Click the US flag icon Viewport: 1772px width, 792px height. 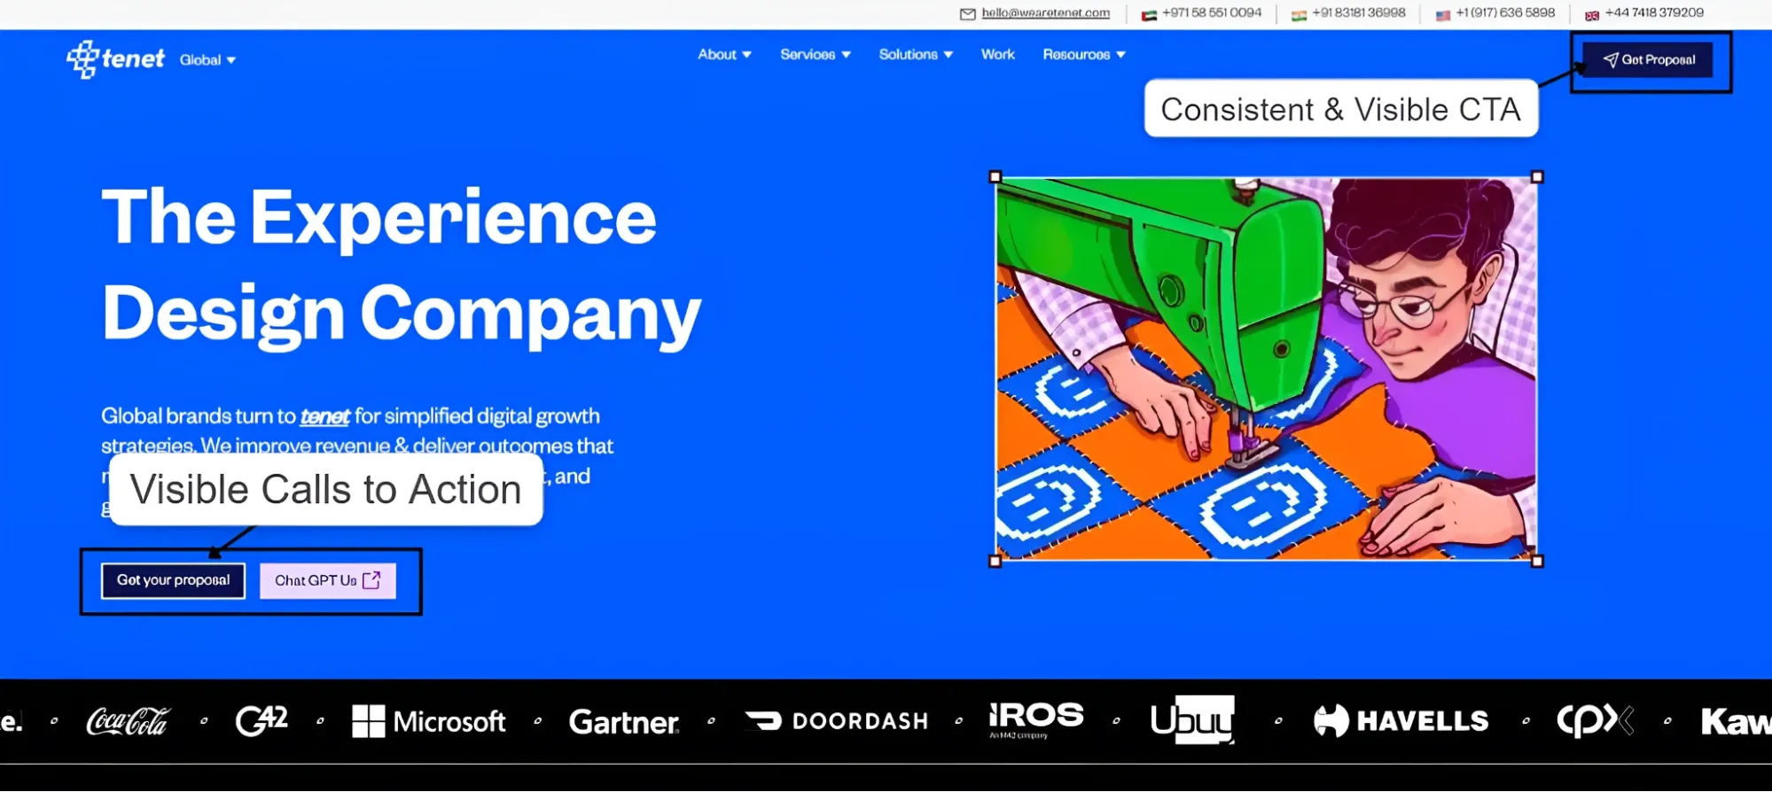[1442, 15]
